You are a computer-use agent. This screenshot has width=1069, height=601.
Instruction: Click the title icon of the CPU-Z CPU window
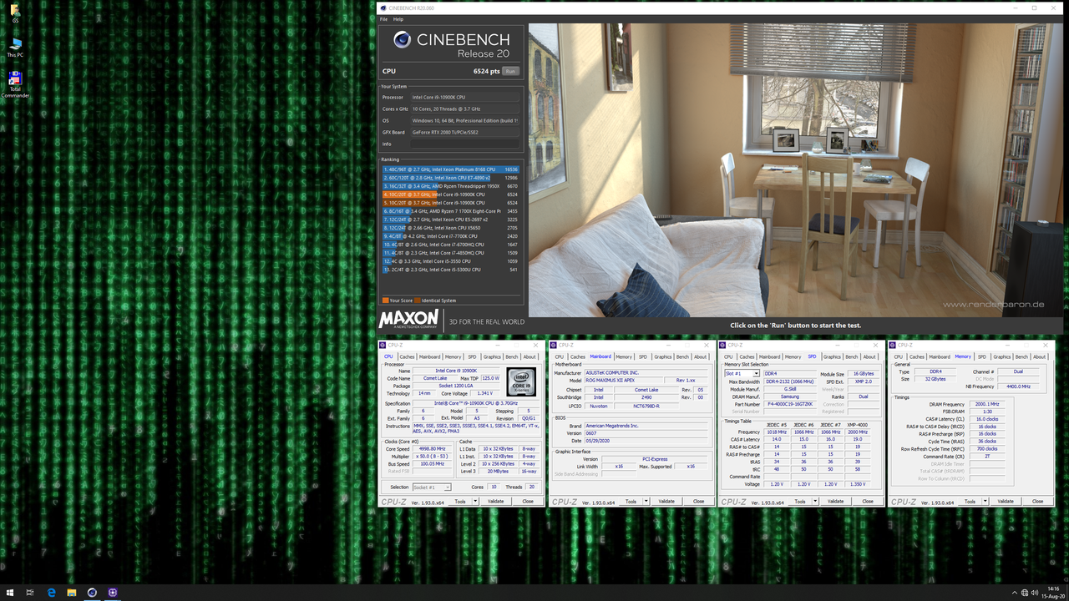[383, 345]
